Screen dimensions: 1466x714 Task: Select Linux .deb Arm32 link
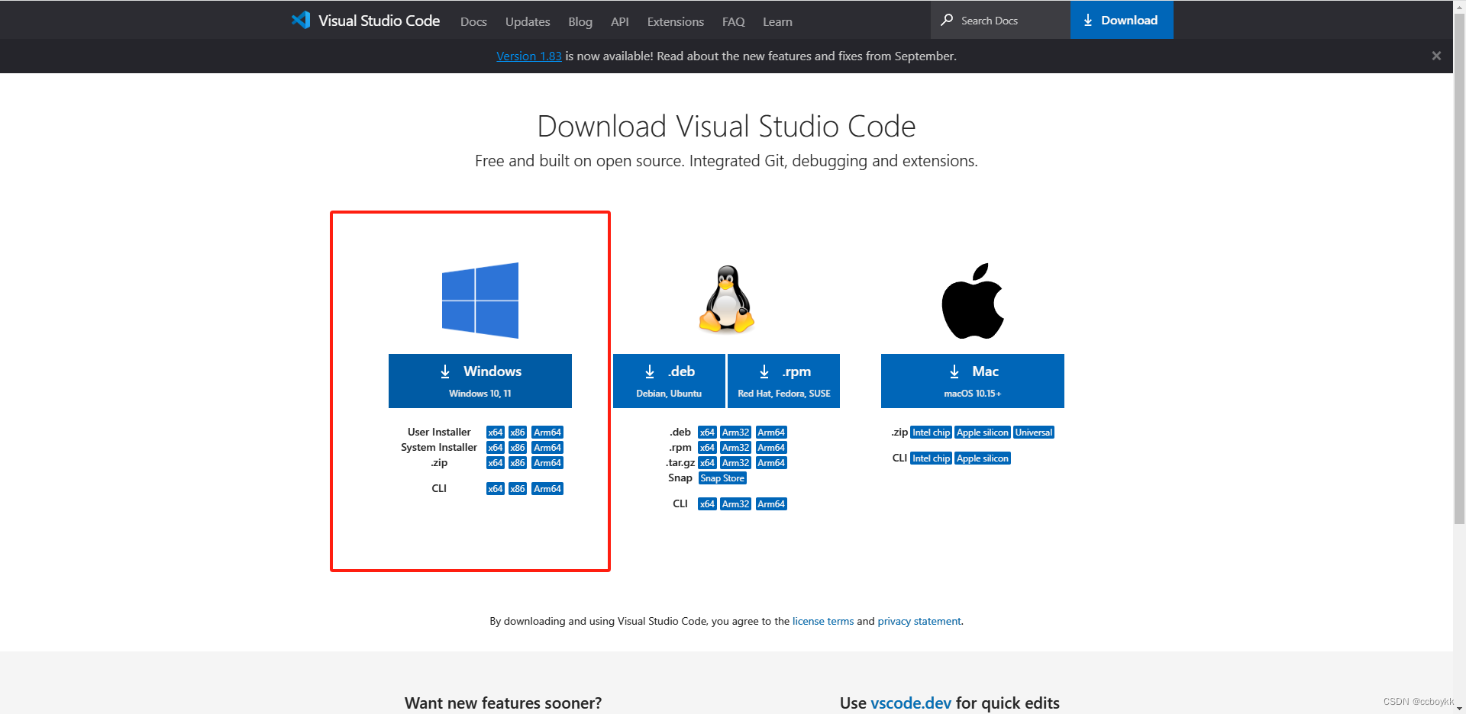click(x=736, y=433)
